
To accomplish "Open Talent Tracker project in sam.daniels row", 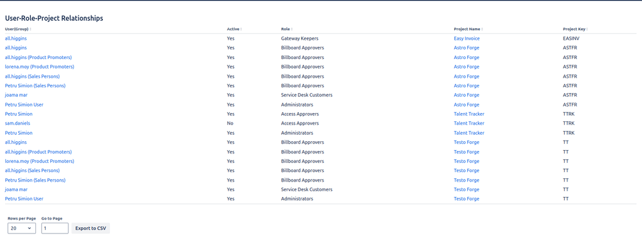I will click(469, 123).
